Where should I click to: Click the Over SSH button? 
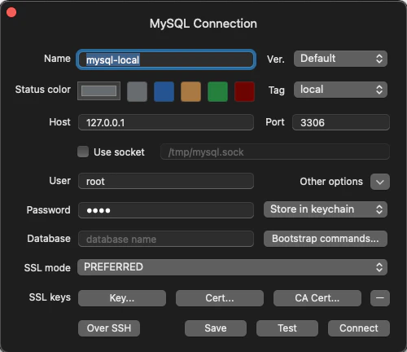[109, 328]
